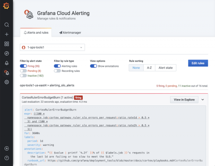
Task: Open the Help question mark icon
Action: tap(7, 158)
